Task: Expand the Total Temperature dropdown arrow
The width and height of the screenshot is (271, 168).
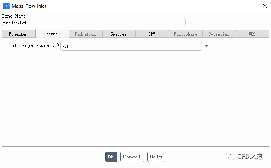Action: coord(207,46)
